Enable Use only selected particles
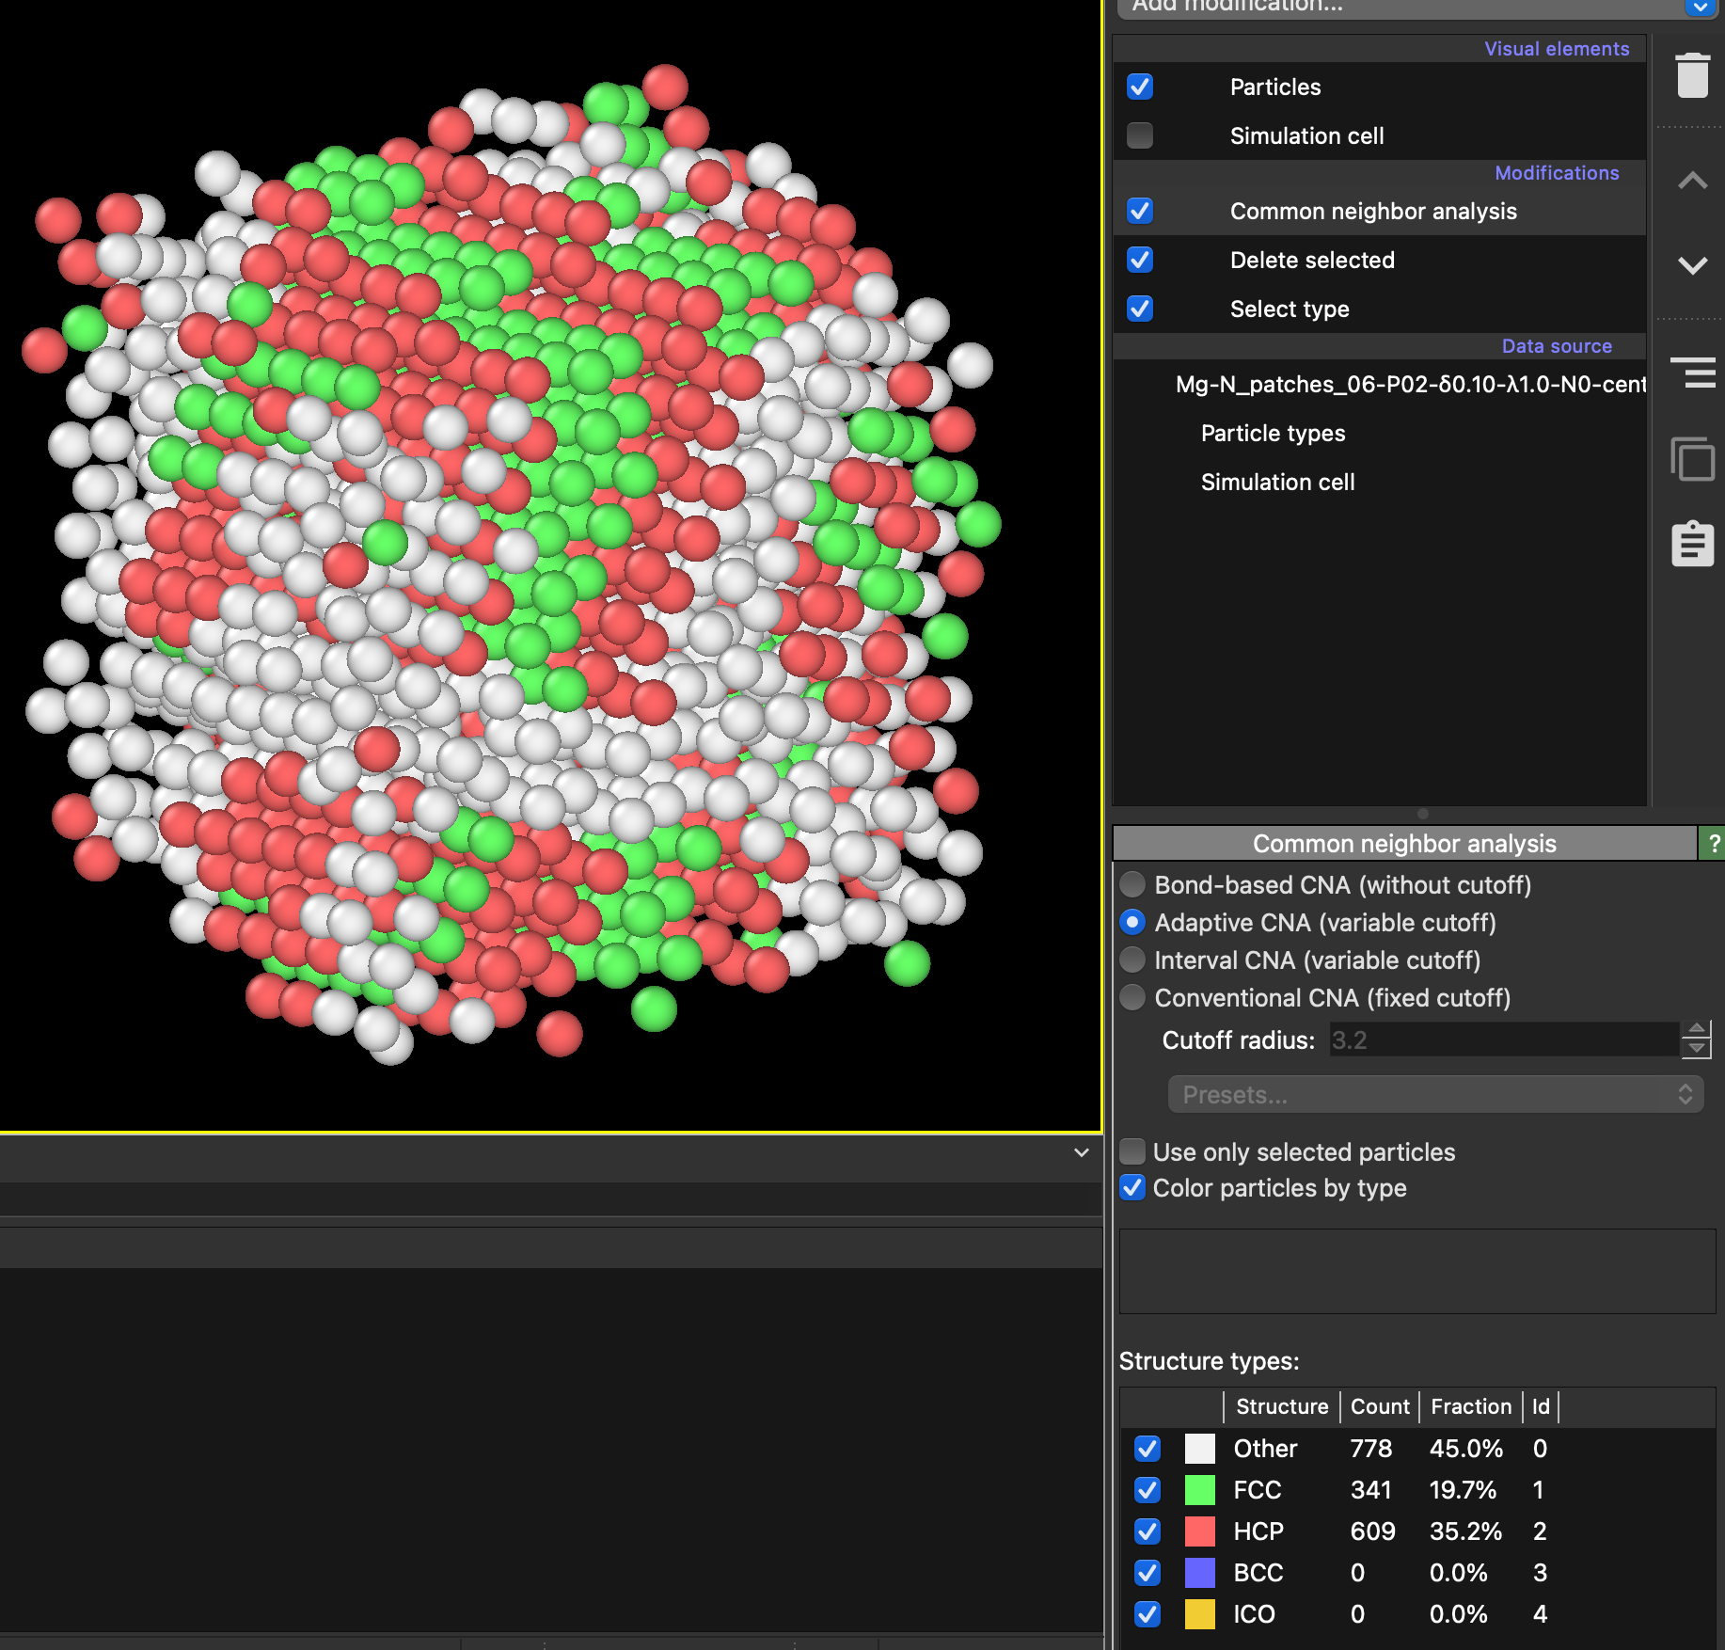The height and width of the screenshot is (1650, 1725). click(1132, 1151)
